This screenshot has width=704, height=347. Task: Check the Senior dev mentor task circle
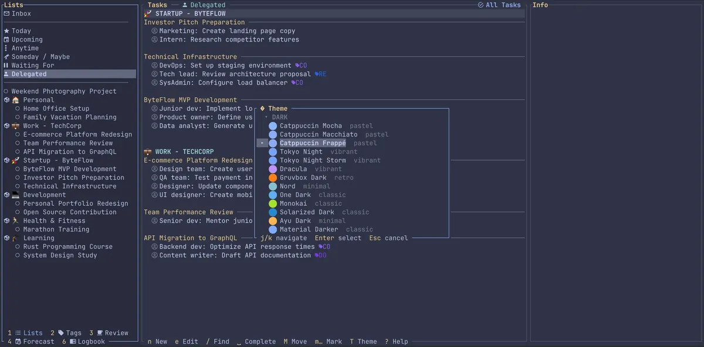coord(155,221)
